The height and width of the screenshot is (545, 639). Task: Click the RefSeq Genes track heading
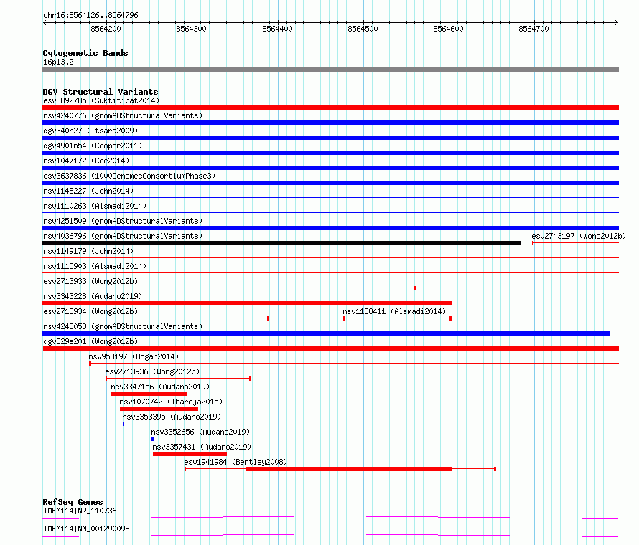point(73,502)
